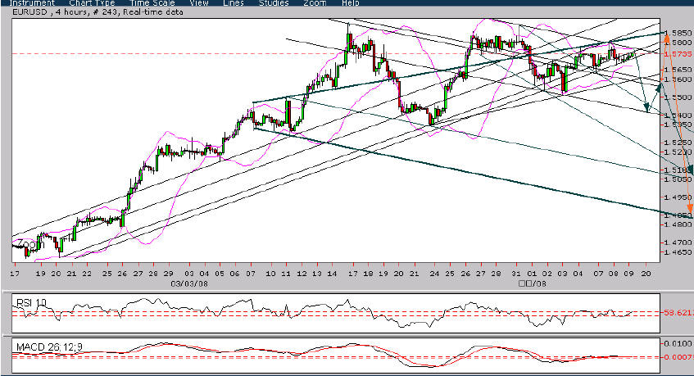
Task: Click the 12 date axis label
Action: tap(302, 274)
